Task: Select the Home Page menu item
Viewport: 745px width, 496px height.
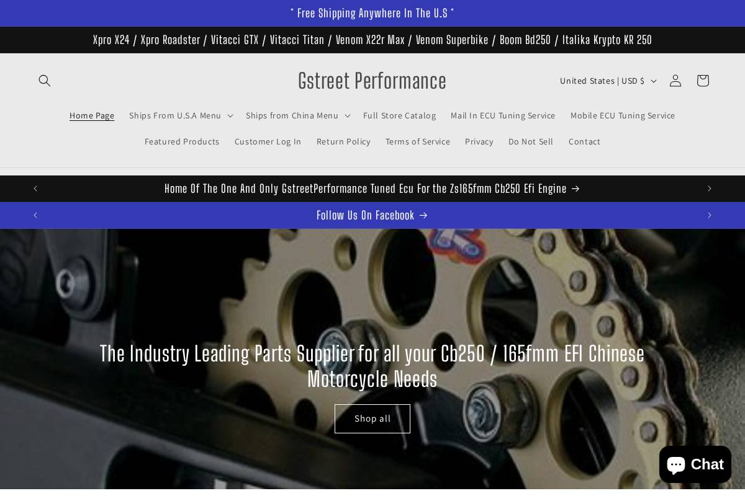Action: [x=92, y=115]
